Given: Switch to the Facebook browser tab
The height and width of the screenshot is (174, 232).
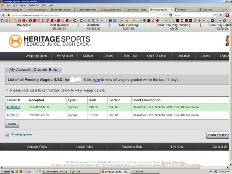Looking at the screenshot, I should (185, 9).
